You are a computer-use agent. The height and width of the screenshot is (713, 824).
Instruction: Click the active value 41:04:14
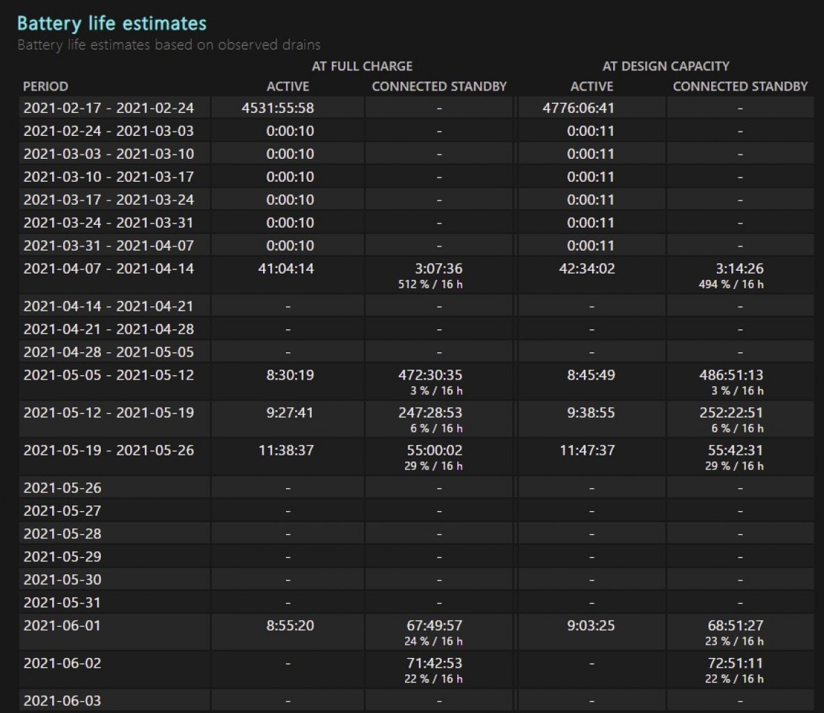[x=287, y=269]
